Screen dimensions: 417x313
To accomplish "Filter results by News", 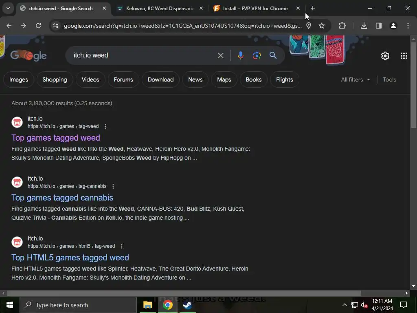I will tap(195, 79).
